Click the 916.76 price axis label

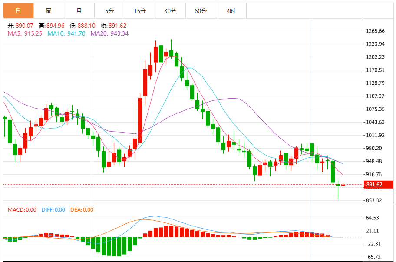click(x=374, y=174)
